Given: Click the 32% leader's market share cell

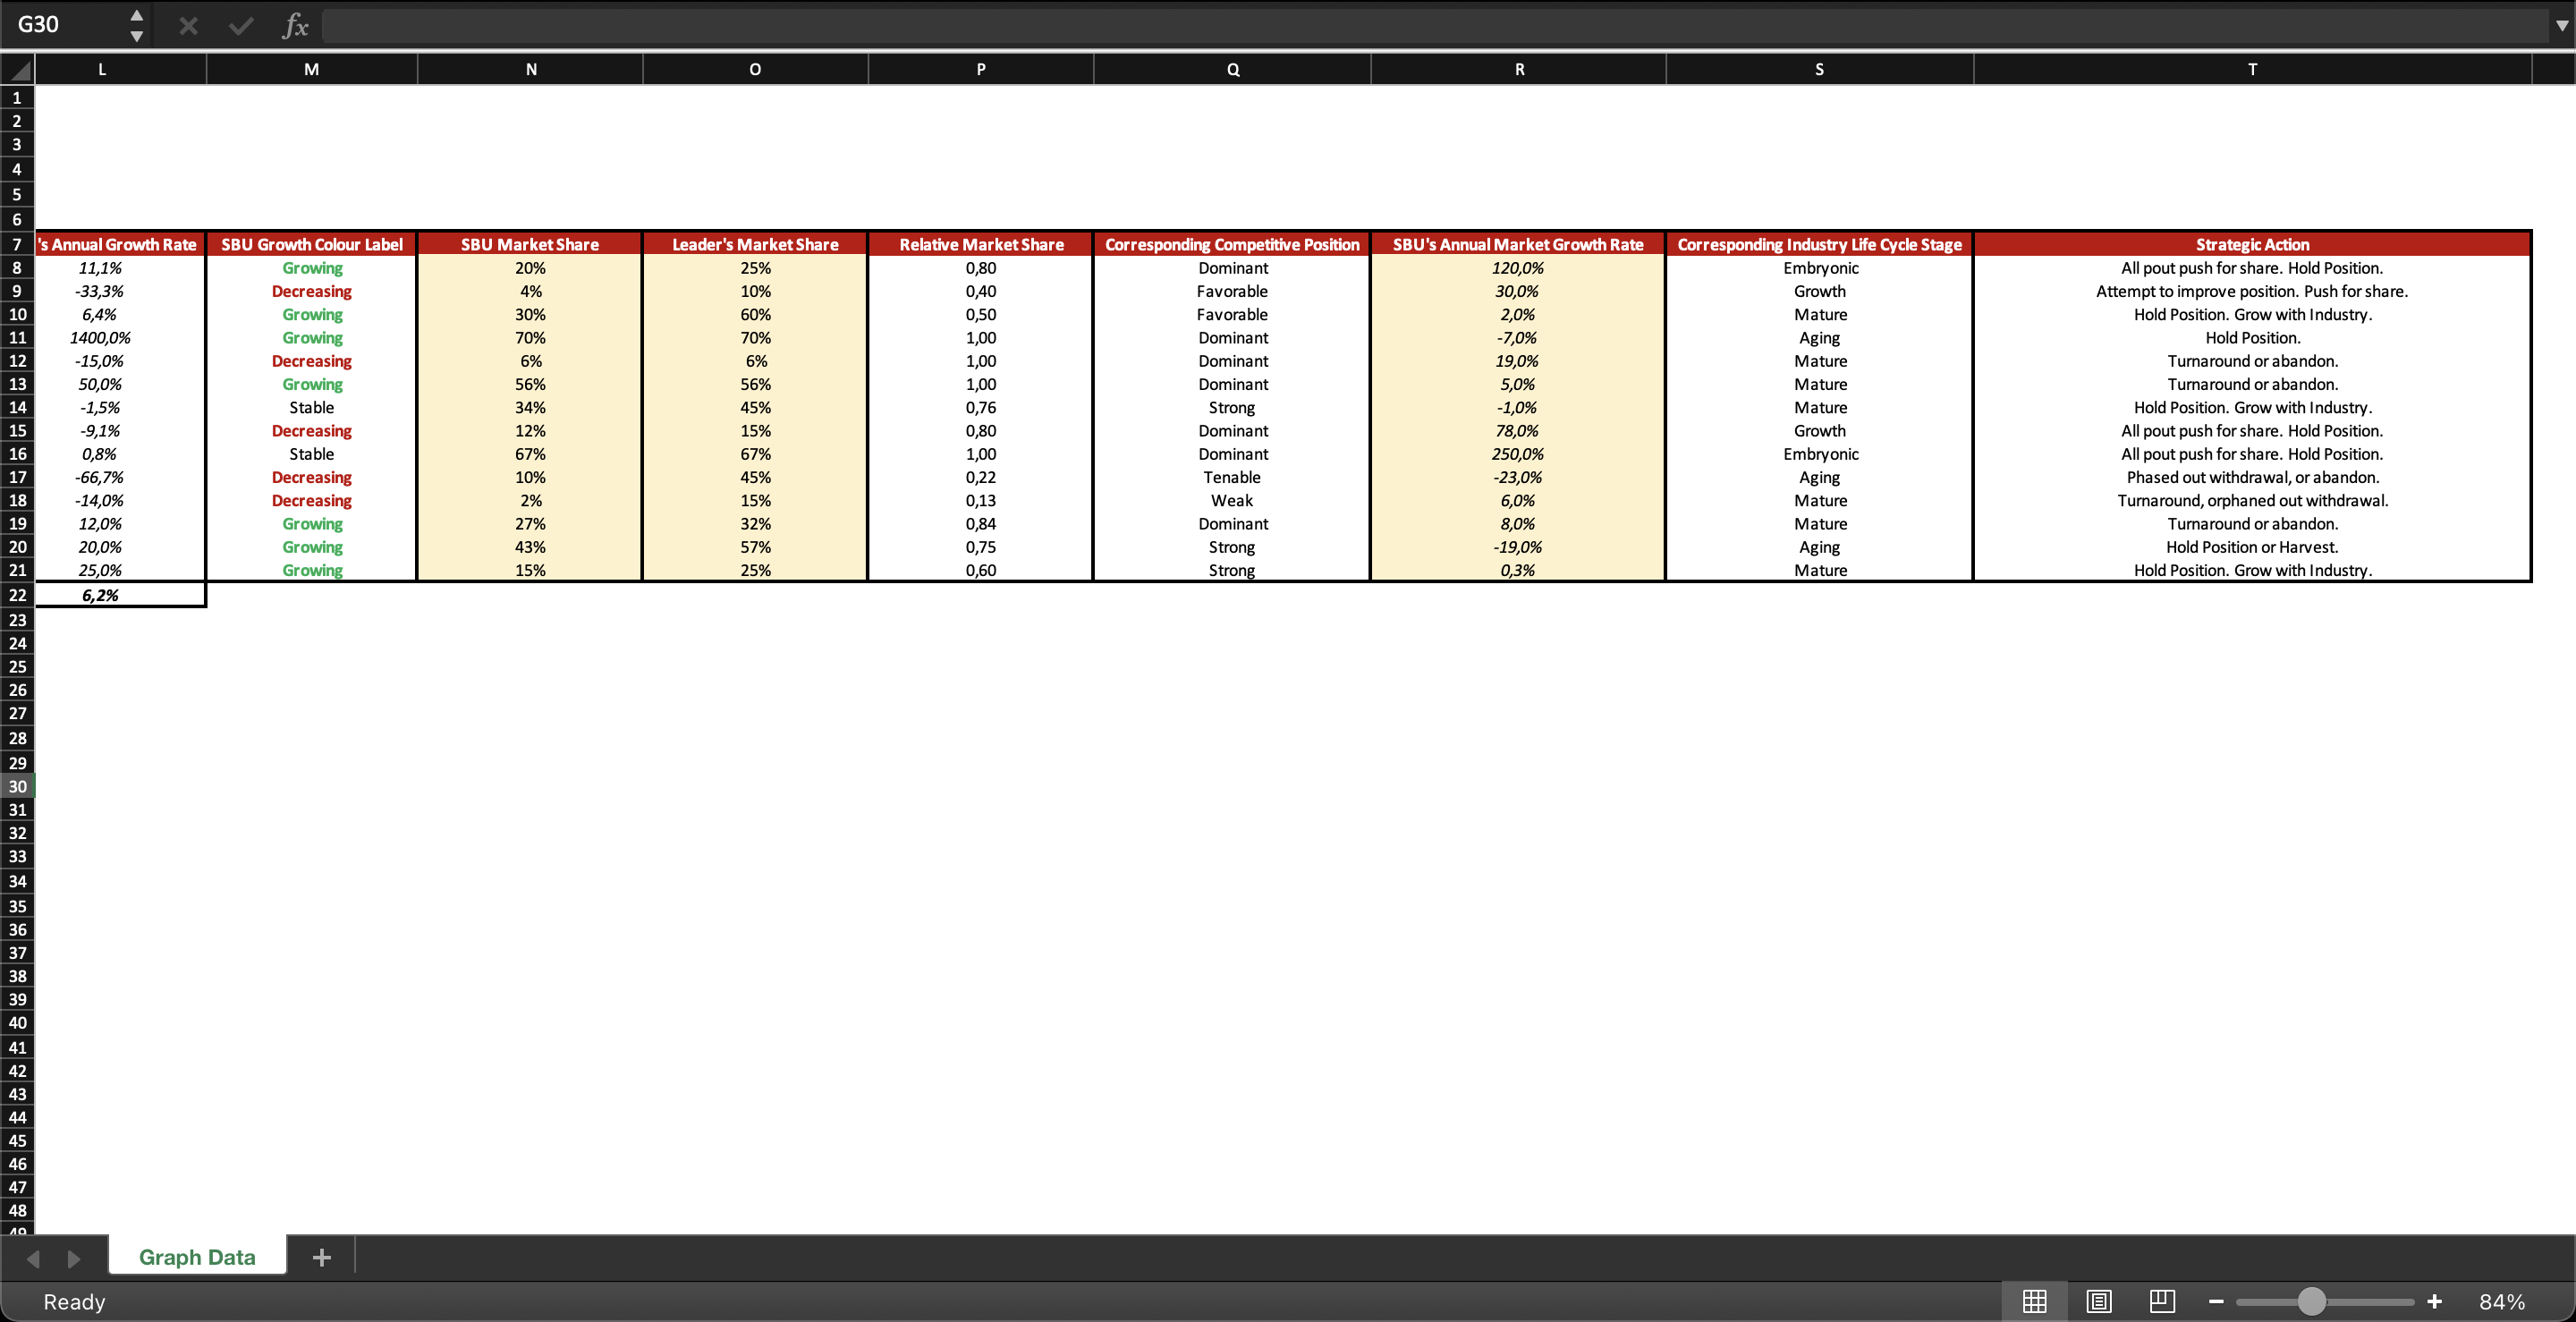Looking at the screenshot, I should click(755, 523).
